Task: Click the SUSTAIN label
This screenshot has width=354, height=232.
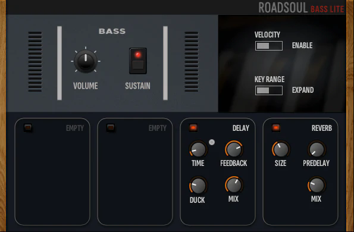Action: pos(137,86)
